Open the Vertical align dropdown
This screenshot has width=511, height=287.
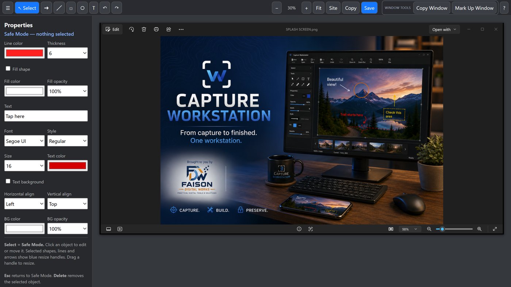pyautogui.click(x=68, y=204)
